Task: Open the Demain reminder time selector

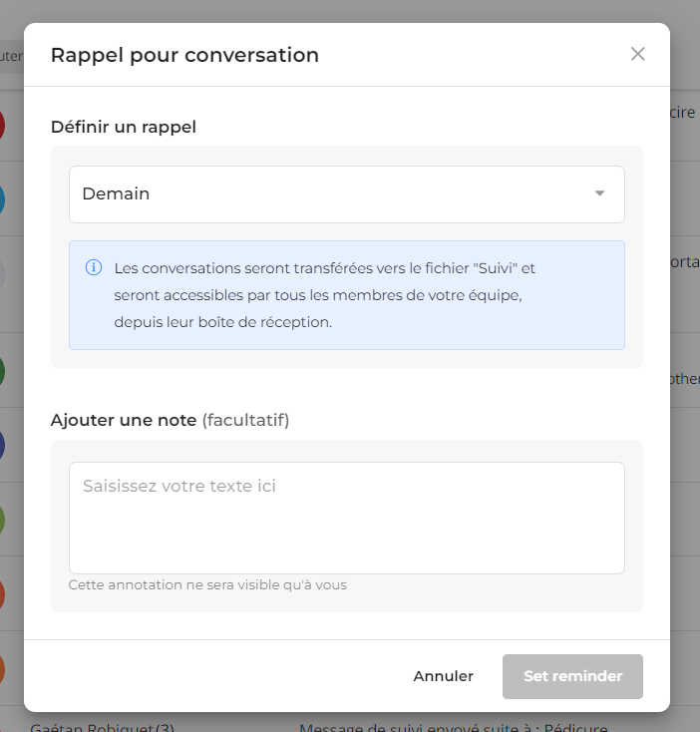Action: tap(347, 194)
